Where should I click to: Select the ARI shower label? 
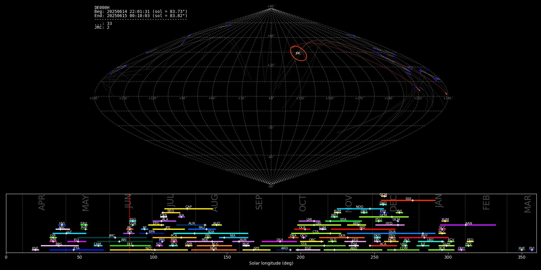tap(124, 240)
